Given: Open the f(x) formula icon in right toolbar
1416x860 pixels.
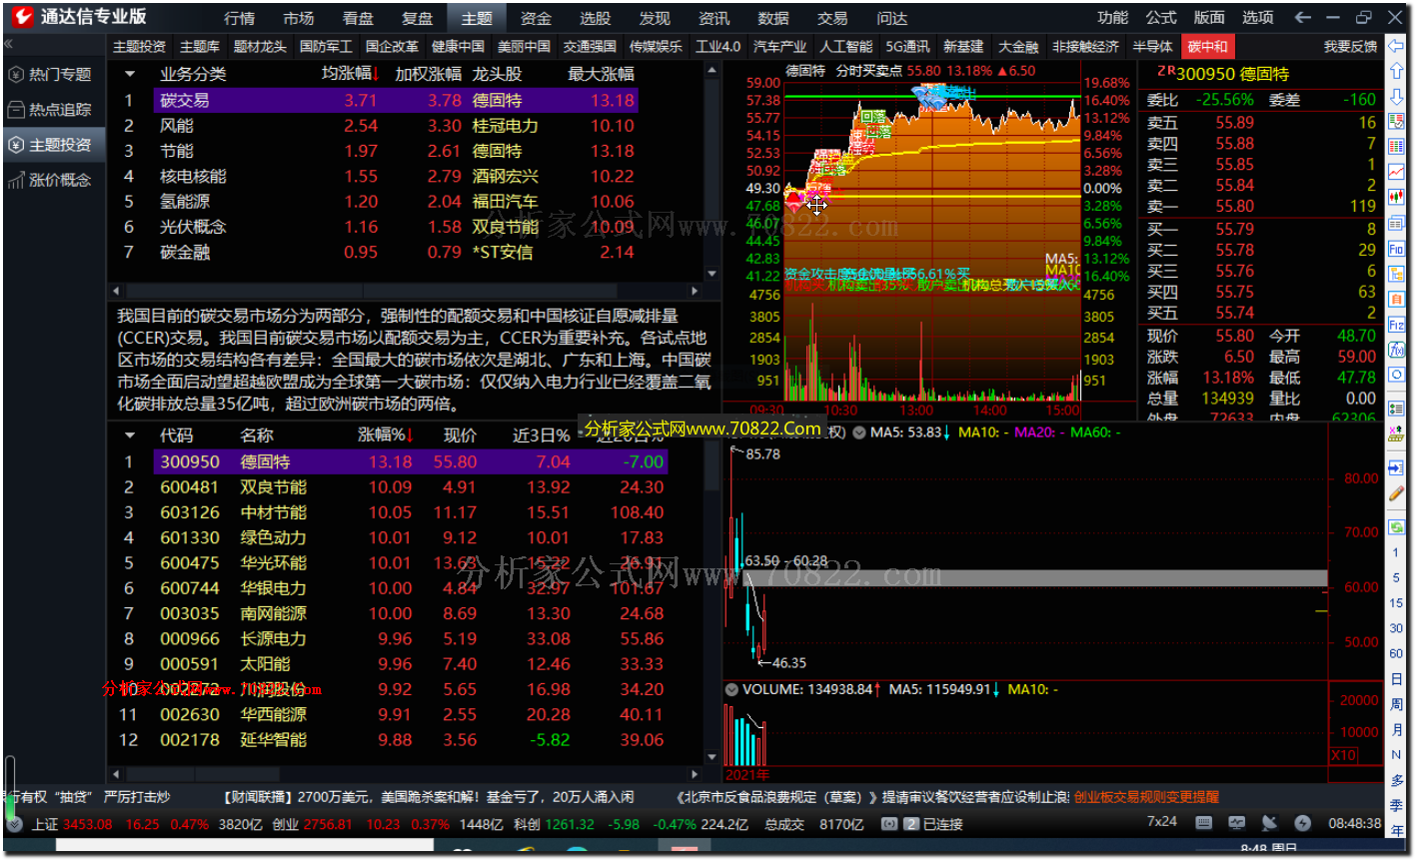Looking at the screenshot, I should [x=1396, y=350].
